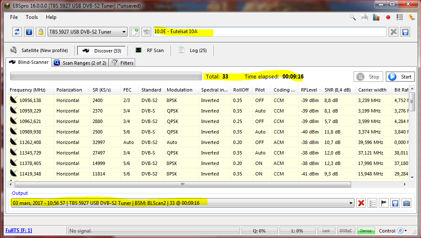Screen dimensions: 421x238
Task: Toggle the Device status indicator
Action: tap(366, 231)
